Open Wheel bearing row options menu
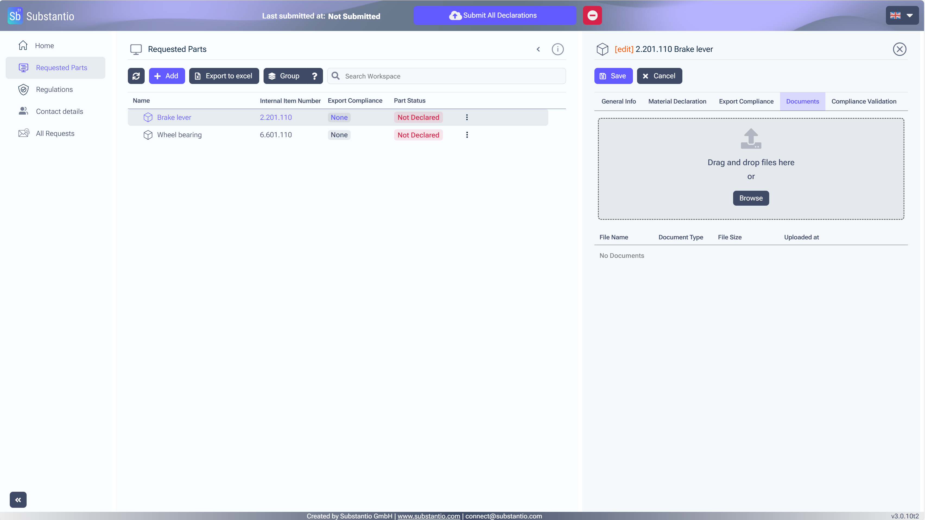The height and width of the screenshot is (520, 925). tap(467, 135)
